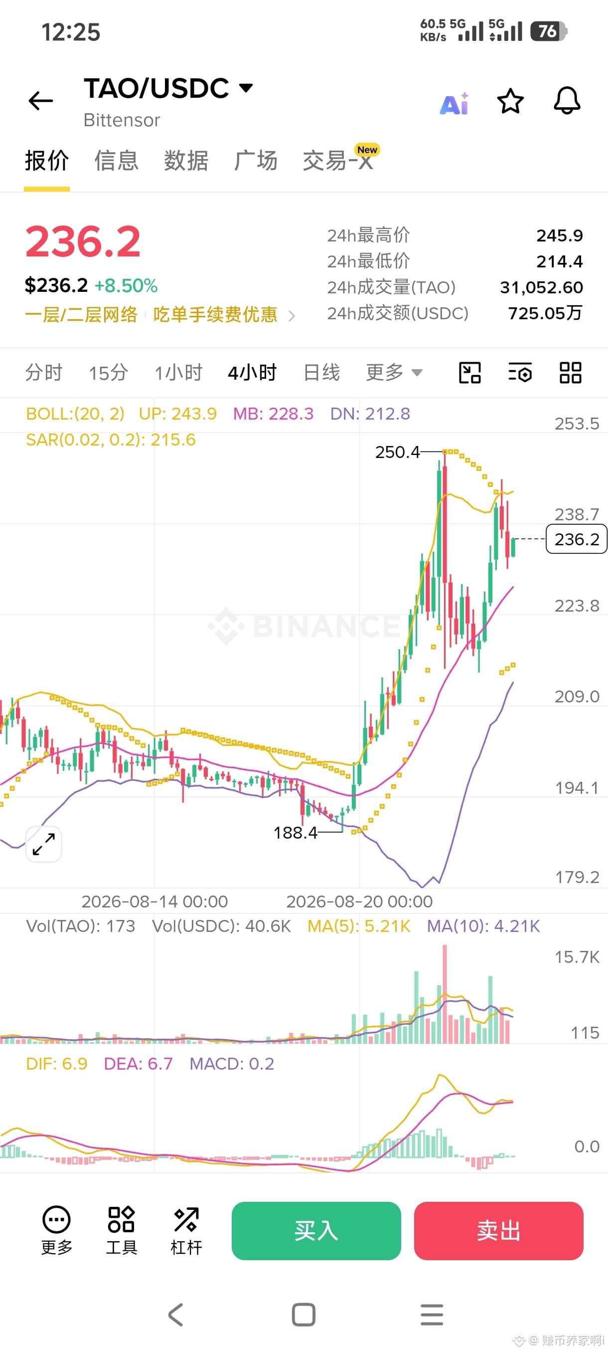Viewport: 608px width, 1353px height.
Task: Tap the green 买入 buy button
Action: (x=316, y=1231)
